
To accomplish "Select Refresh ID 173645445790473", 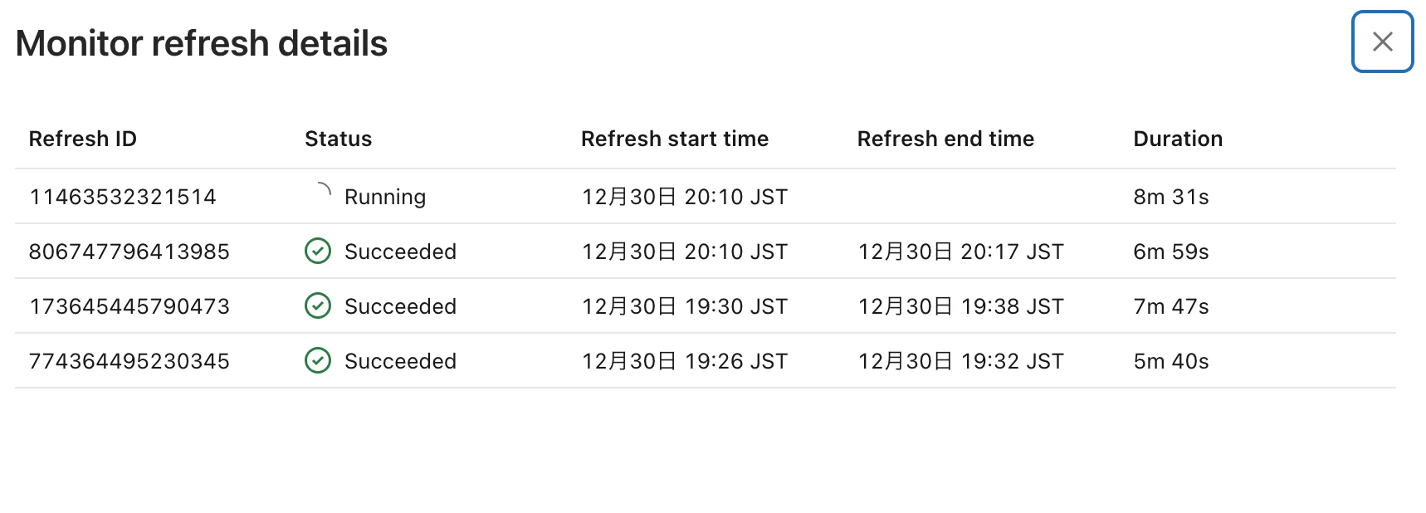I will click(x=129, y=306).
